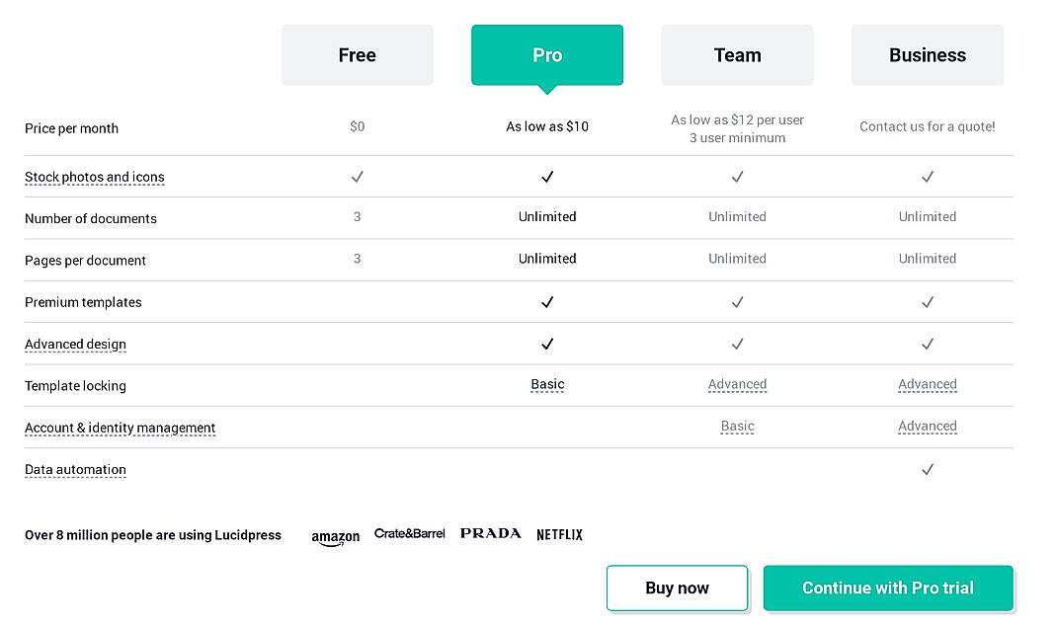This screenshot has height=627, width=1057.
Task: Click the Amazon logo
Action: click(335, 536)
